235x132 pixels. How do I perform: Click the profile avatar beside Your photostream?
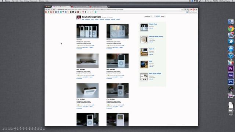click(x=79, y=18)
